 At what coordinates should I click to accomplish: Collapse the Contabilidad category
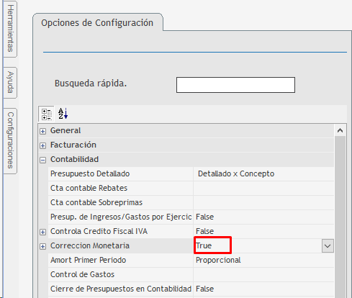click(x=43, y=160)
